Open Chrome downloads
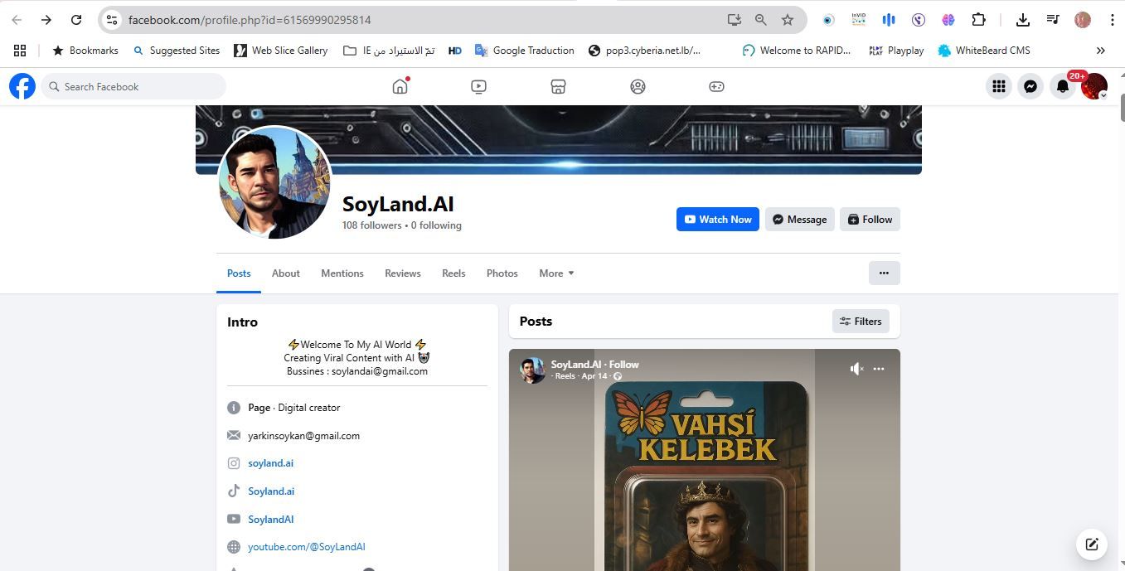1125x571 pixels. (x=1022, y=20)
